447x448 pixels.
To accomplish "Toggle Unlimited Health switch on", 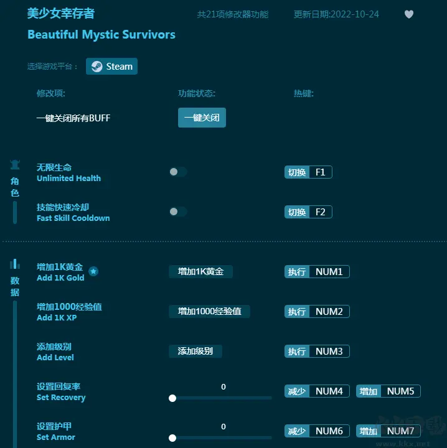I will 177,172.
